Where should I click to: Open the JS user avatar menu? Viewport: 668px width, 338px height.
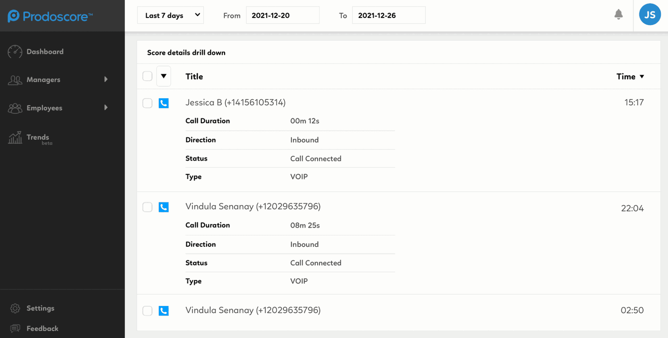650,15
